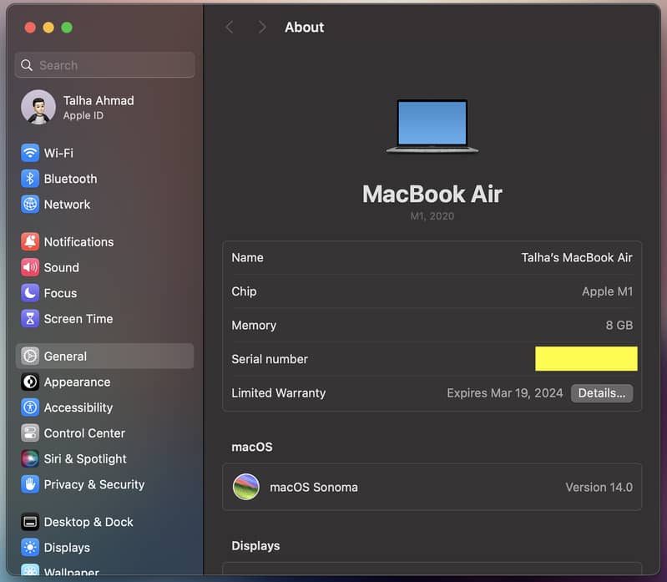Click the Sound speaker icon
Screen dimensions: 667x582
coord(30,268)
